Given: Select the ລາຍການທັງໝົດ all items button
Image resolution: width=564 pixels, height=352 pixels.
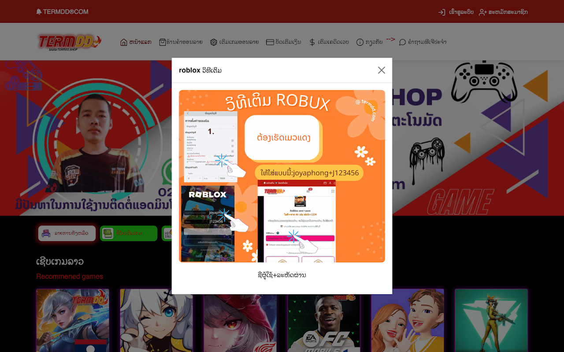Looking at the screenshot, I should (x=67, y=233).
